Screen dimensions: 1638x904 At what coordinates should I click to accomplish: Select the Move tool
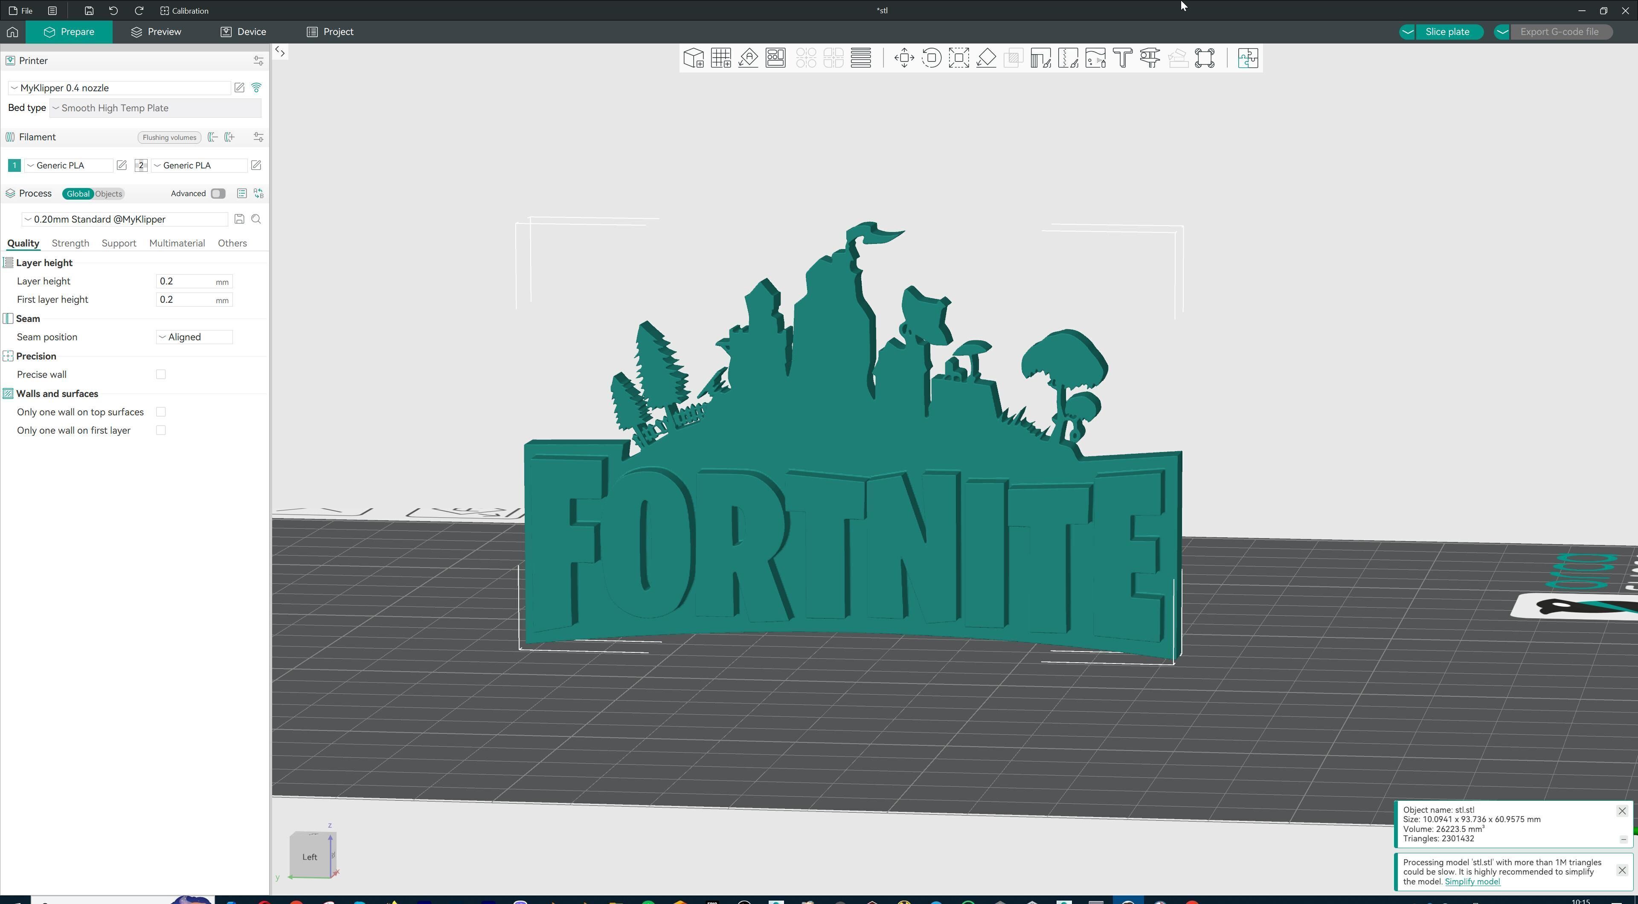(x=904, y=58)
